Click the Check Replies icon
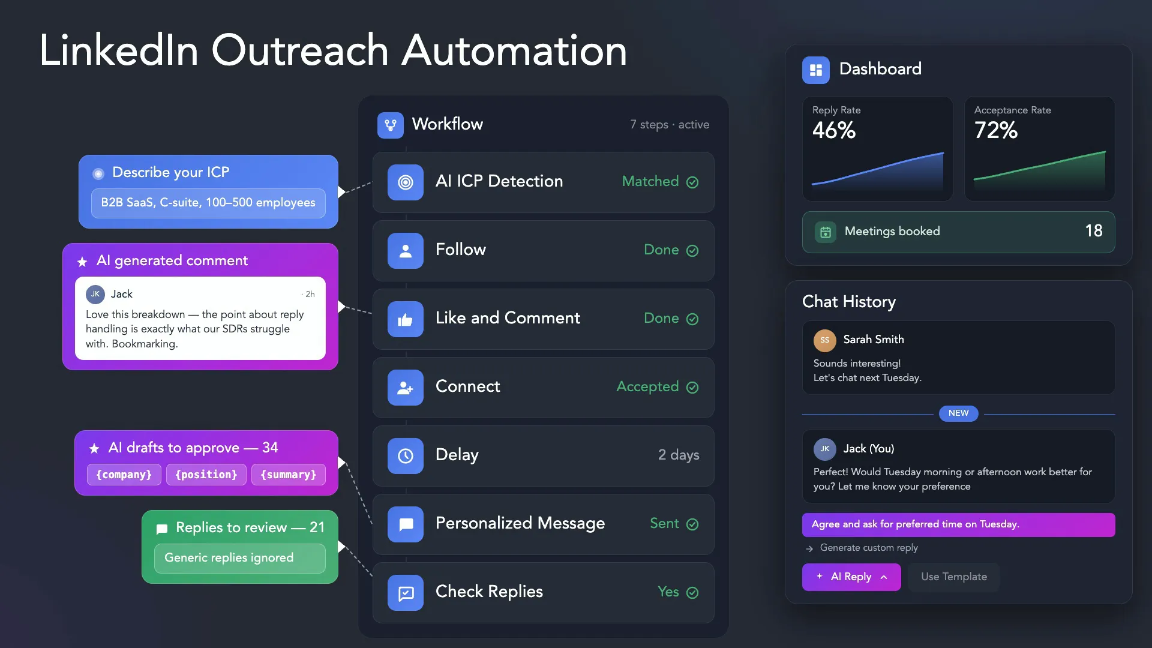 tap(406, 593)
